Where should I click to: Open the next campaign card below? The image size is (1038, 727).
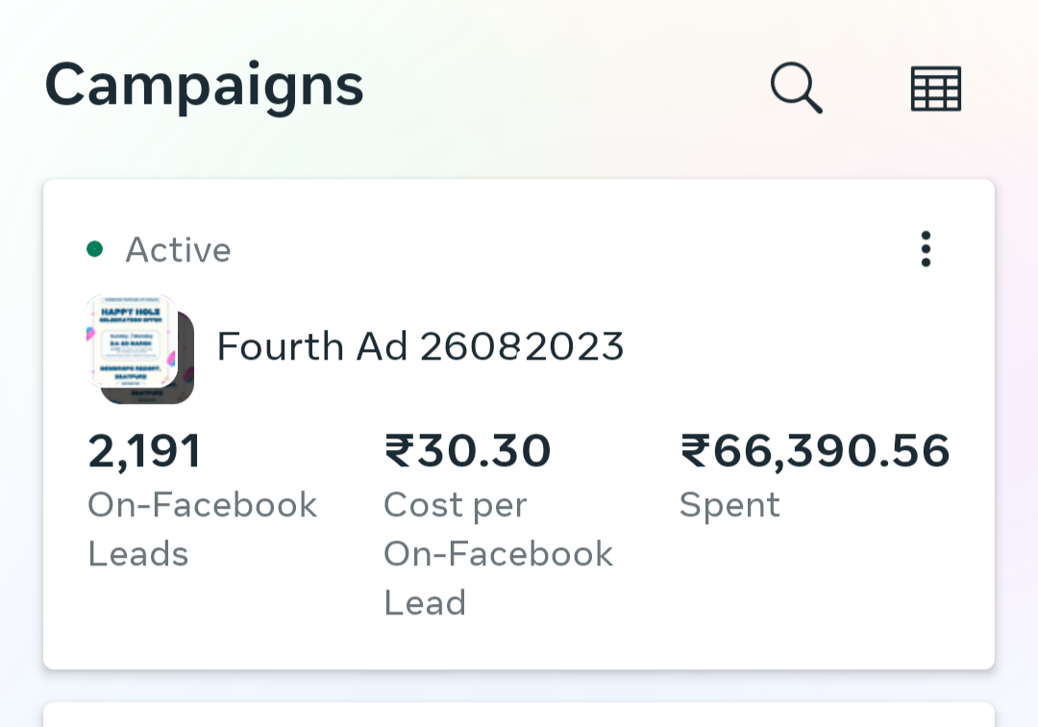tap(519, 714)
